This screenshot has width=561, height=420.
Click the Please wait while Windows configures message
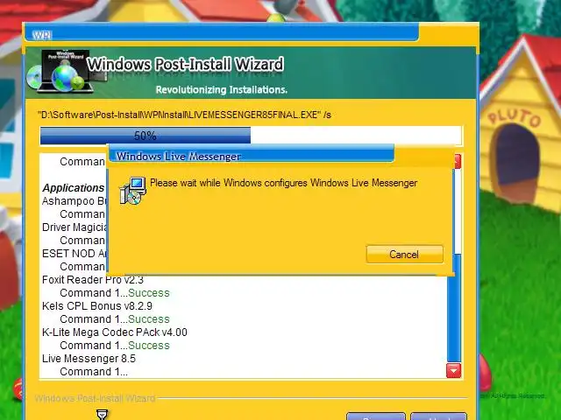(x=283, y=183)
